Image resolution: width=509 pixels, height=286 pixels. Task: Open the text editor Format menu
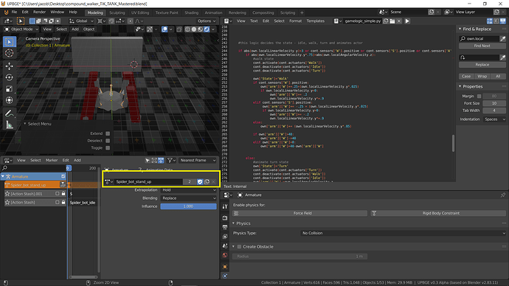click(295, 21)
